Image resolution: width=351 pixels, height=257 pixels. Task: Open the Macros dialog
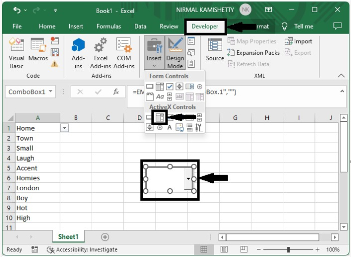coord(38,50)
